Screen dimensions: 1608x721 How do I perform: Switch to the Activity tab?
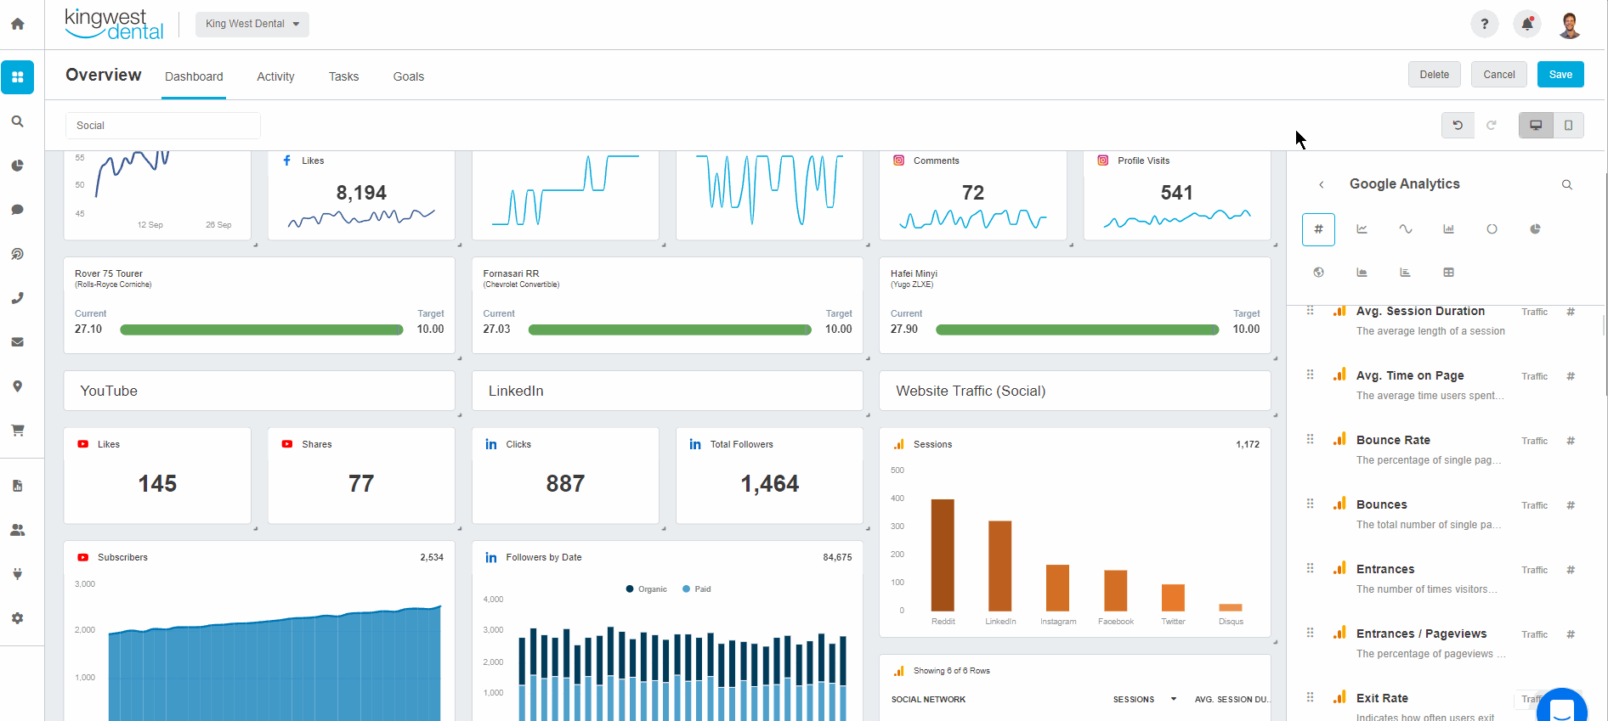pos(275,76)
